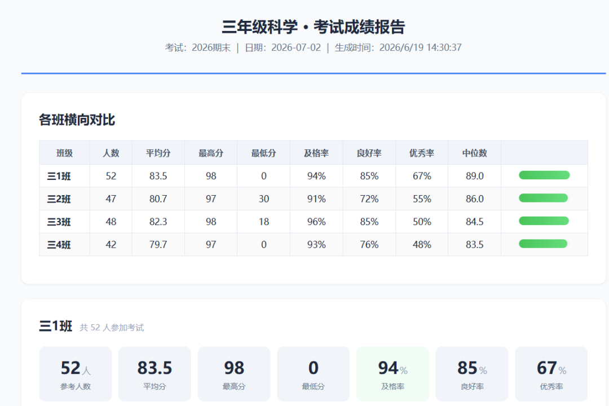Screen dimensions: 609x406
Task: Click the 优秀率 column header
Action: pyautogui.click(x=422, y=153)
